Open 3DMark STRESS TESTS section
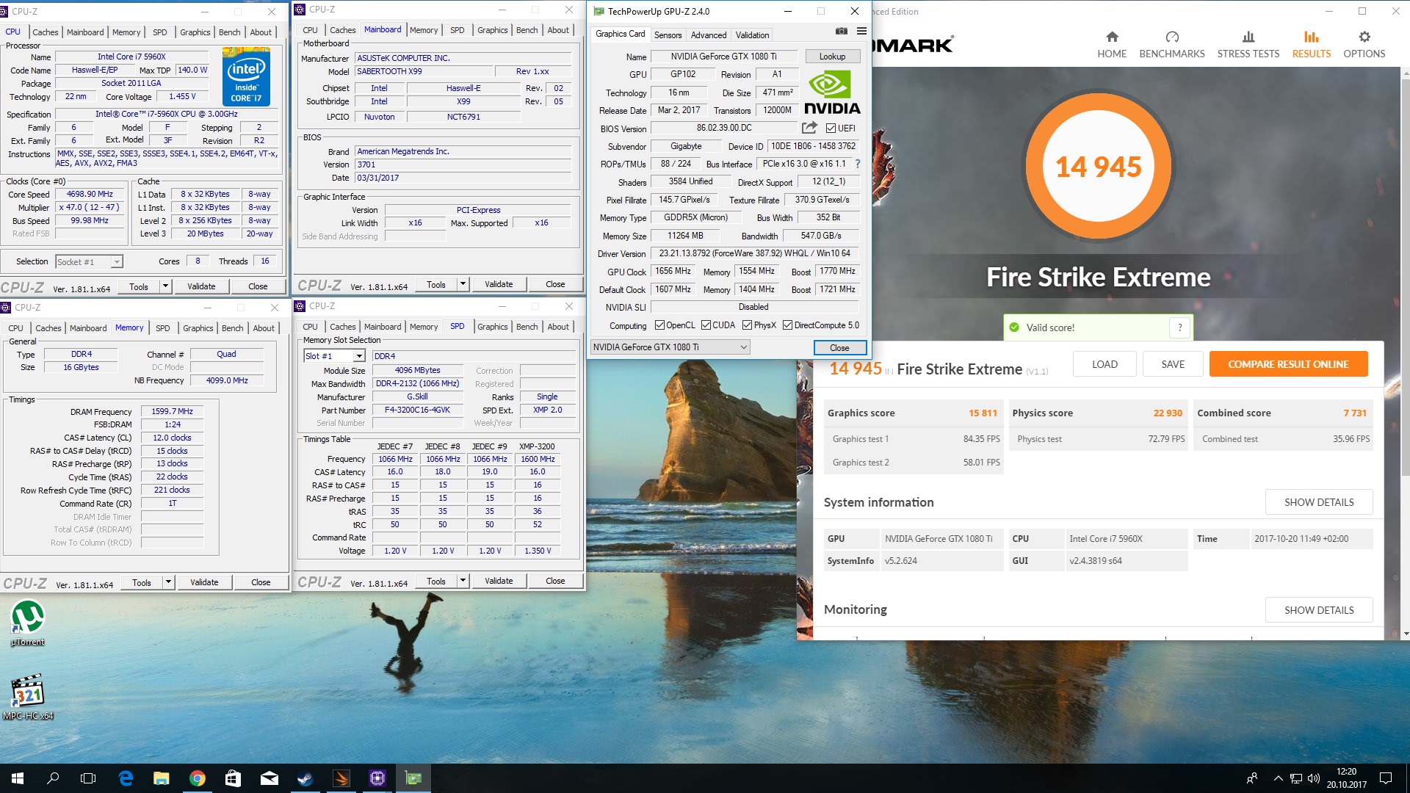 (x=1248, y=44)
